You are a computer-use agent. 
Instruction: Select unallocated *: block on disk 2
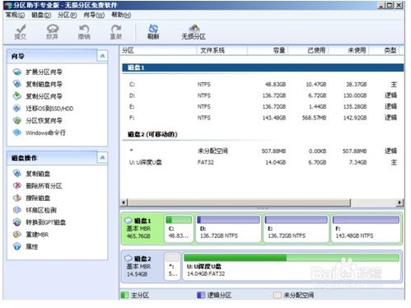172,267
